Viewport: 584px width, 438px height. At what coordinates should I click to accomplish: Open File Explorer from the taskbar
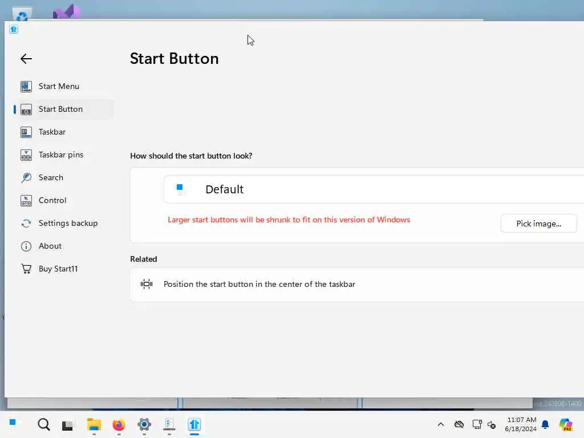point(94,424)
